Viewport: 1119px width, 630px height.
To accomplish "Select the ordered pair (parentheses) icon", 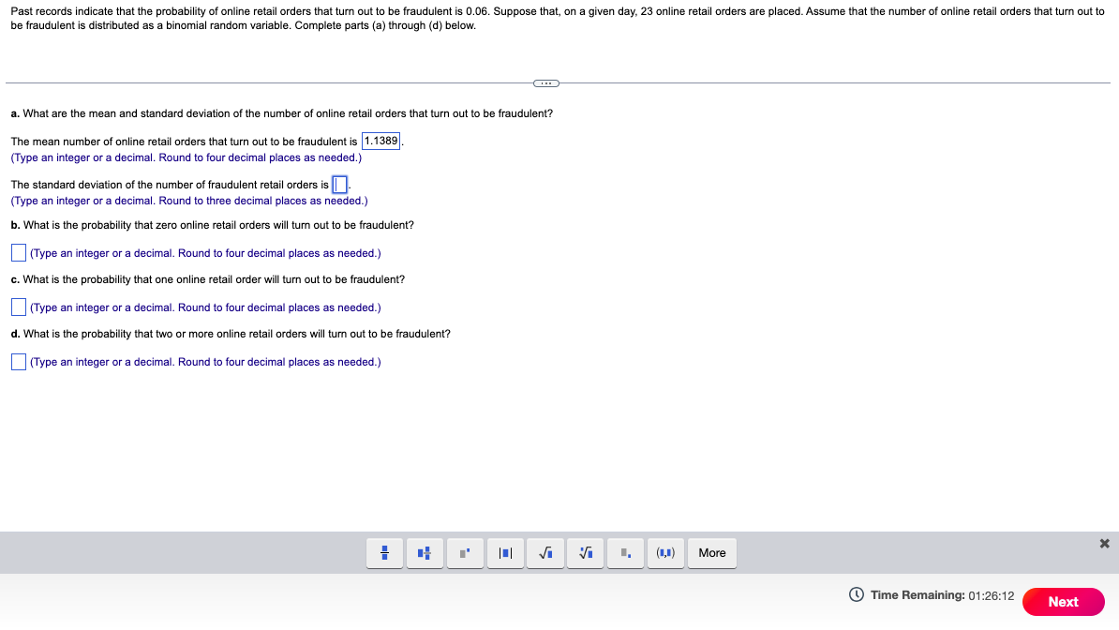I will tap(665, 552).
